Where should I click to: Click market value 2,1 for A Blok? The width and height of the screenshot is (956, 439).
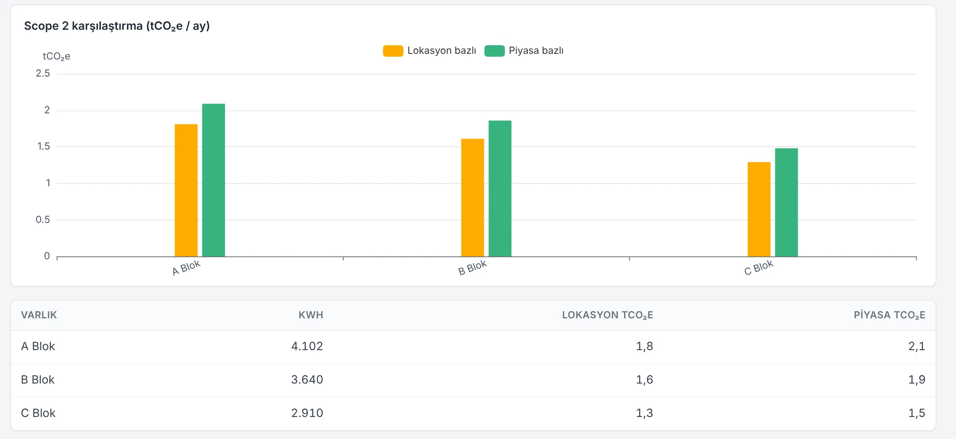[x=917, y=346]
